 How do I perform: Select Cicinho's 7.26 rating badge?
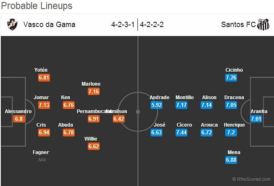pos(231,77)
